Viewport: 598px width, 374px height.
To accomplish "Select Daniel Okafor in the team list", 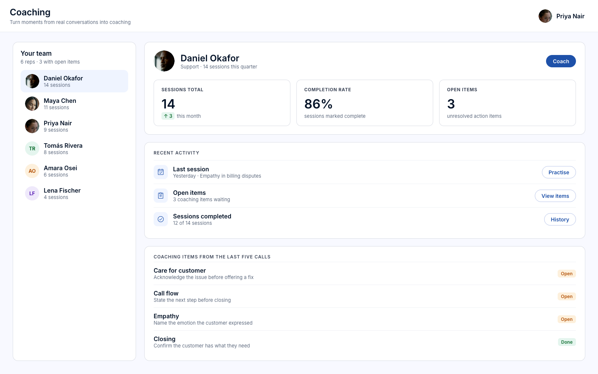I will coord(74,81).
